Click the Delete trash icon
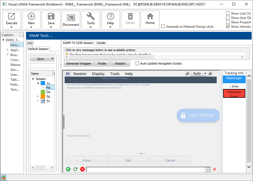253x181 pixels. tap(130, 16)
